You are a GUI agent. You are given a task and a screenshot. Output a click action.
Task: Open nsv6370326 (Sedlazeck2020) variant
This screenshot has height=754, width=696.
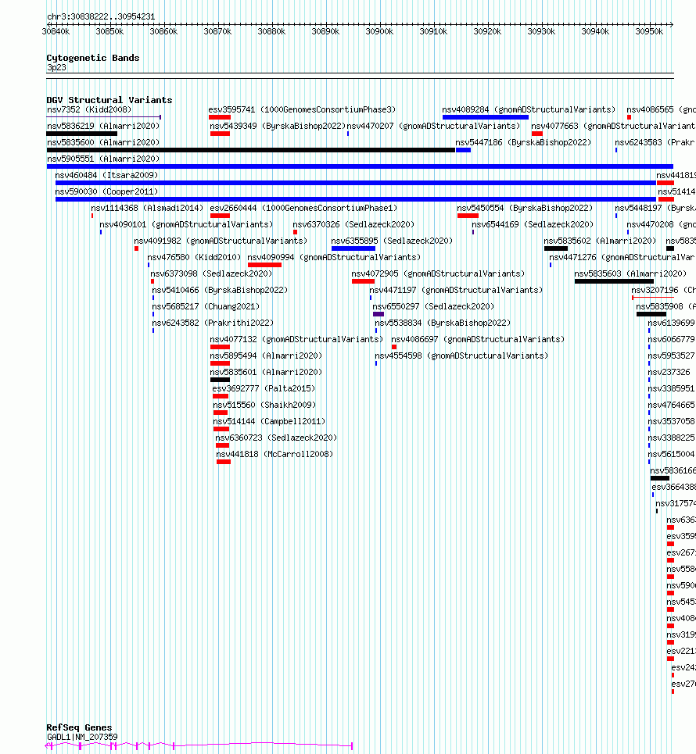click(x=353, y=224)
